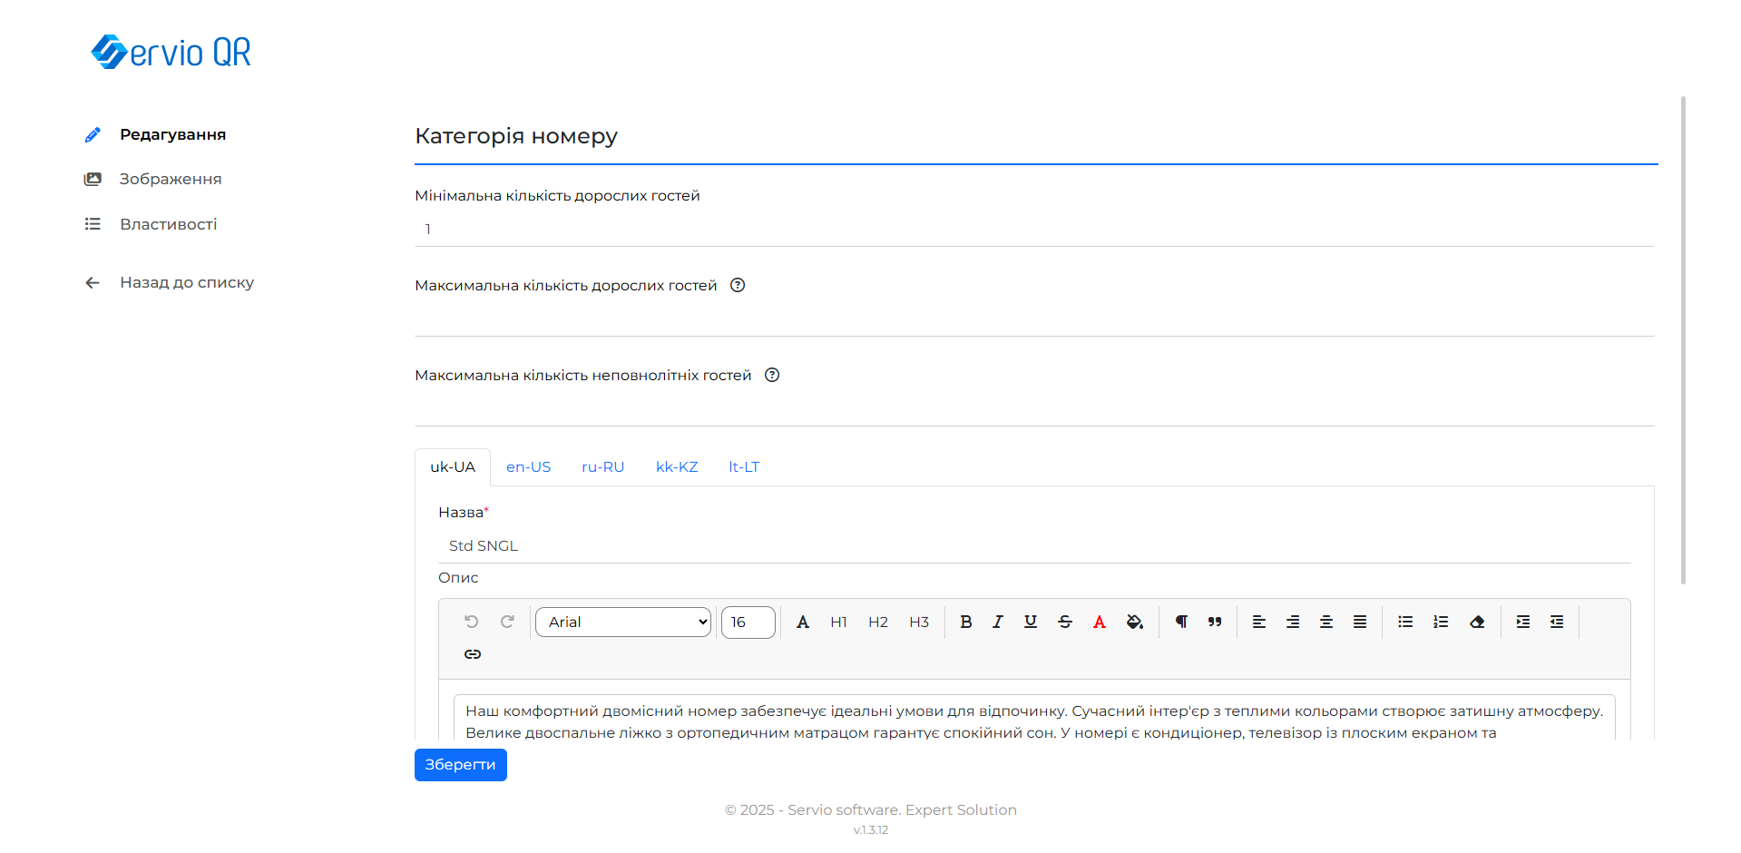Insert a hyperlink using the link icon

coord(473,654)
